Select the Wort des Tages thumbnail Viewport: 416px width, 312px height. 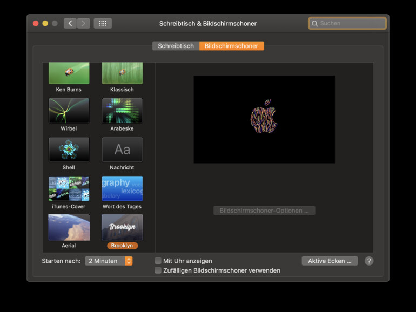[122, 188]
